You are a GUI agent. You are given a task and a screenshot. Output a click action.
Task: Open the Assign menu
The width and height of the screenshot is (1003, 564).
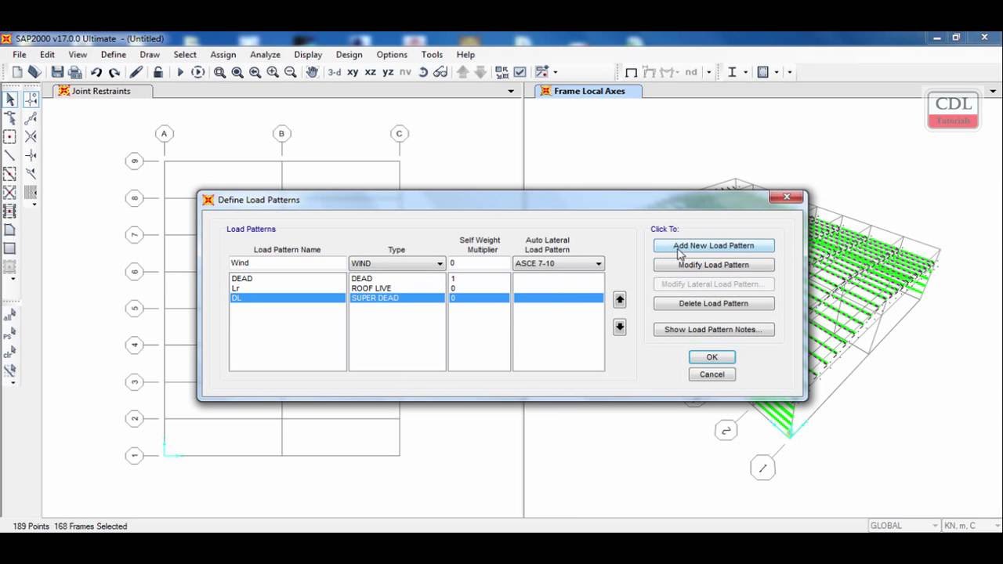[x=223, y=55]
